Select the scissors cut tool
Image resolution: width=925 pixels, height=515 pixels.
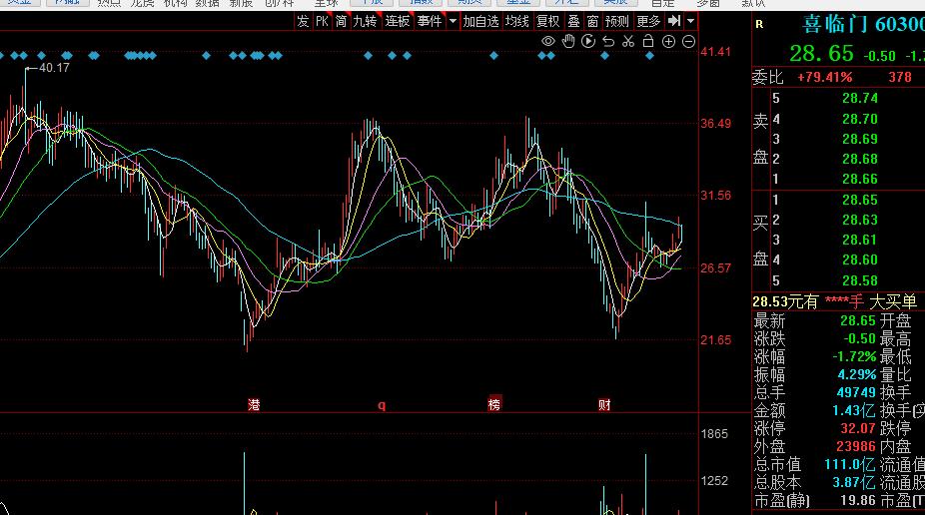(x=628, y=41)
